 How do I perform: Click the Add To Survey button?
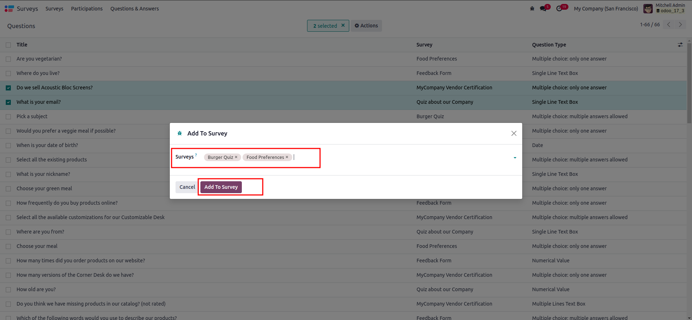221,187
